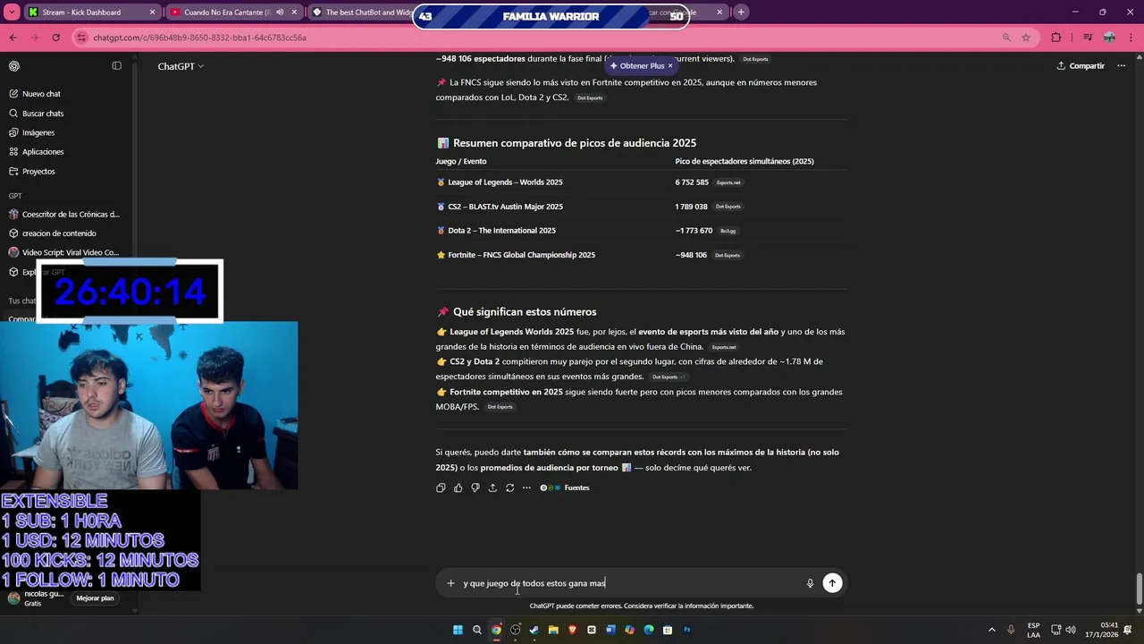Open Fuentes sources list
The height and width of the screenshot is (644, 1144).
click(565, 487)
